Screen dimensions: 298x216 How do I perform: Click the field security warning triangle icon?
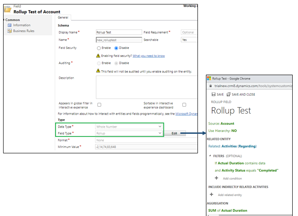point(98,56)
